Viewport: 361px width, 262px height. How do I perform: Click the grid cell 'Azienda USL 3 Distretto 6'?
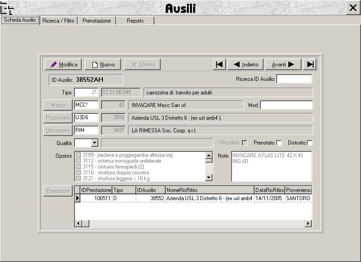[x=210, y=198]
